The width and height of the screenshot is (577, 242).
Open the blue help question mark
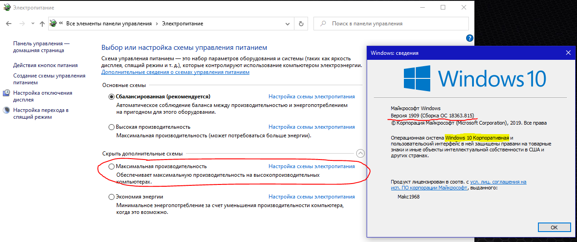coord(470,38)
